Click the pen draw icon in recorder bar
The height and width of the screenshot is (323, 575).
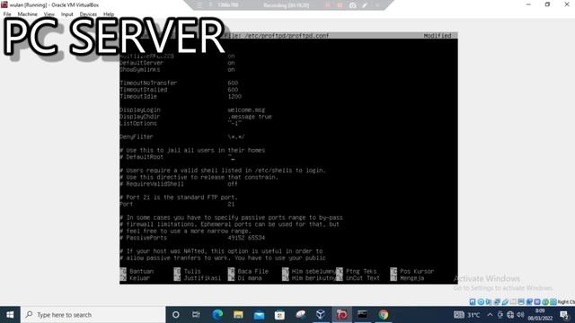pos(365,5)
